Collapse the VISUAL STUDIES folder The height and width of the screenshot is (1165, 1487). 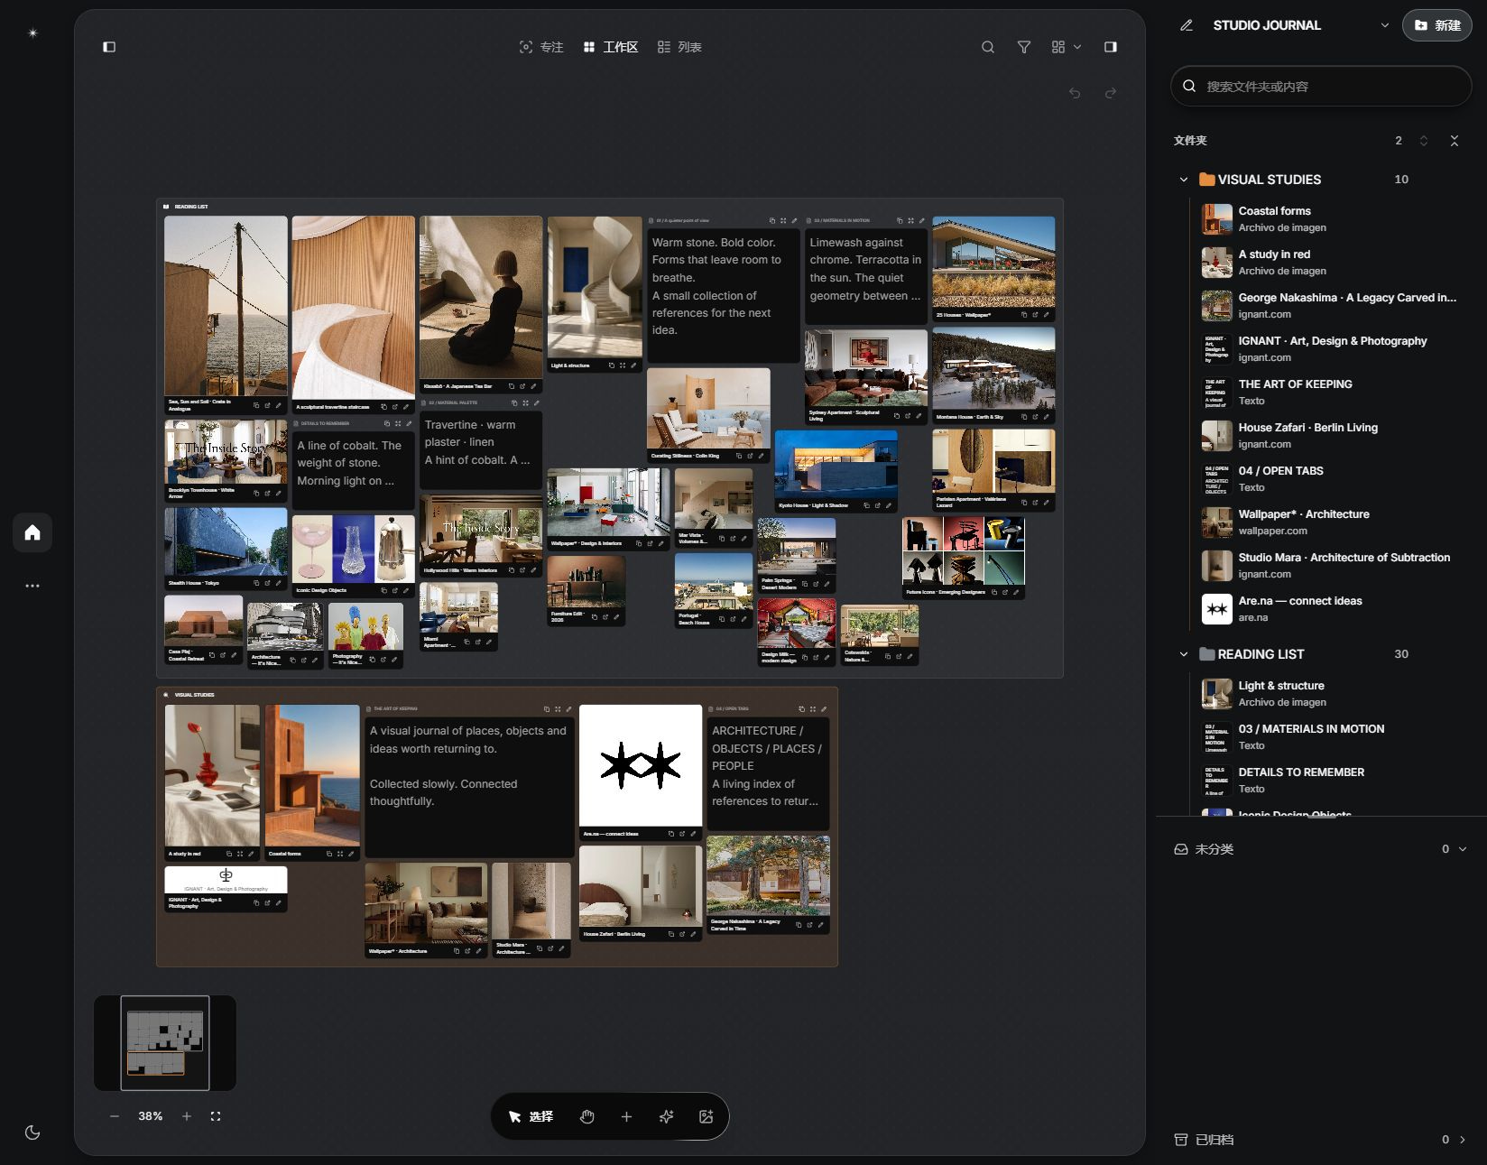(1184, 180)
